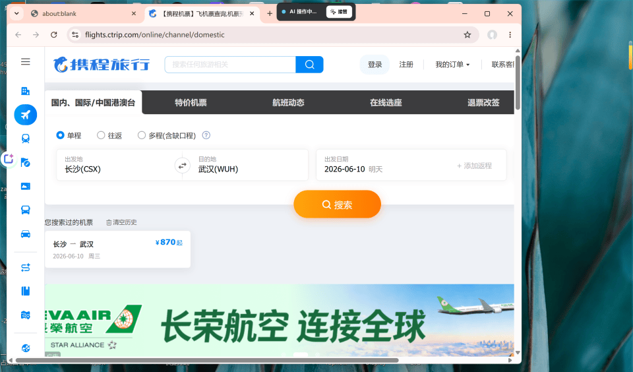
Task: Click the 搜索任何旅游相关 search box
Action: [x=230, y=65]
